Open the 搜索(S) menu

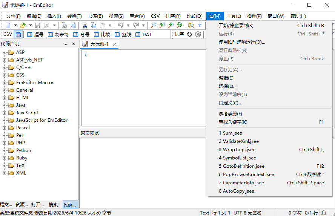(116, 16)
